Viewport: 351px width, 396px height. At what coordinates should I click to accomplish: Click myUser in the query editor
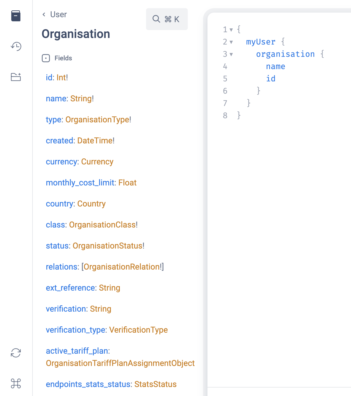coord(261,42)
